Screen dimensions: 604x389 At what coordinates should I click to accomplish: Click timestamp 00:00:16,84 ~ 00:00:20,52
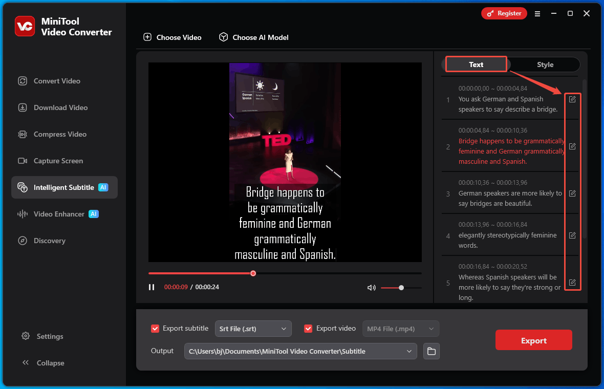pyautogui.click(x=493, y=267)
